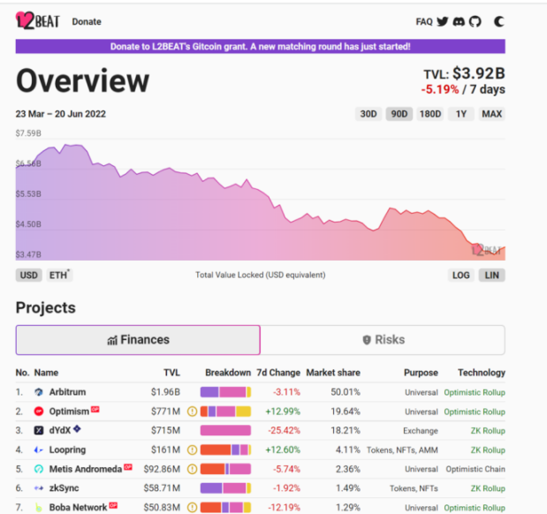Click the chart icon in Finances tab

pos(112,340)
